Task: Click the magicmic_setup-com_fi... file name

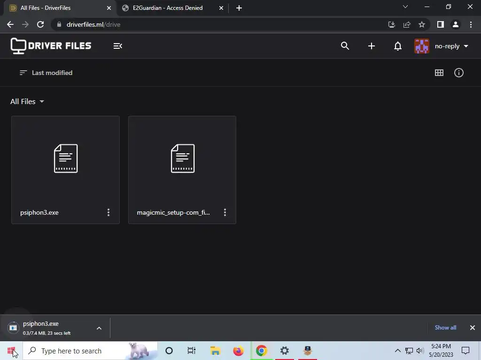Action: 173,212
